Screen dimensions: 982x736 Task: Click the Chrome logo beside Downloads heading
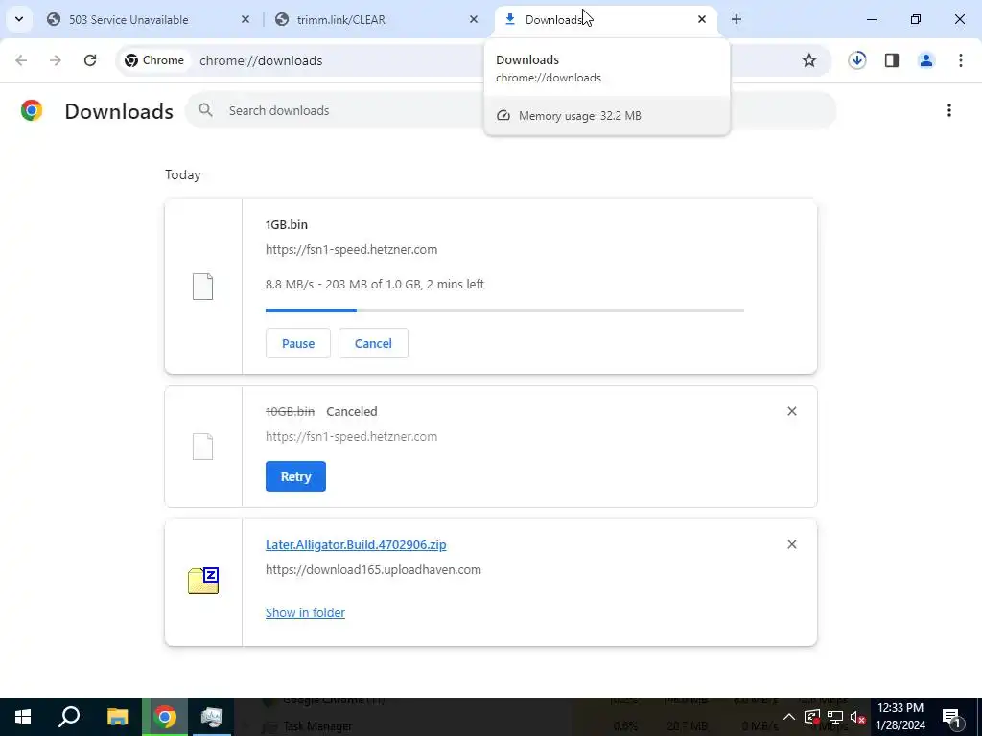click(32, 110)
